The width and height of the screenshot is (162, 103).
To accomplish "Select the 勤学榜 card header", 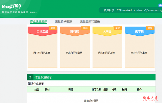I will 140,31.
